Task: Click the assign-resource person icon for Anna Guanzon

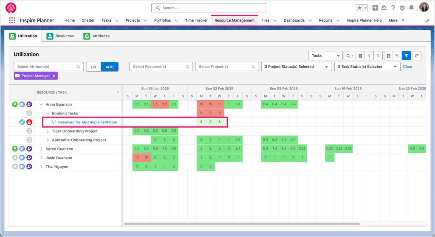Action: [x=29, y=104]
